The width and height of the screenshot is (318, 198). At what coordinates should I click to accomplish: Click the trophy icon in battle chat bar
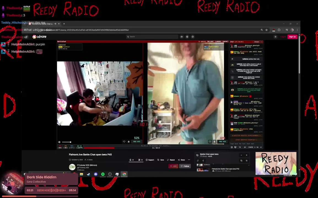[x=235, y=147]
